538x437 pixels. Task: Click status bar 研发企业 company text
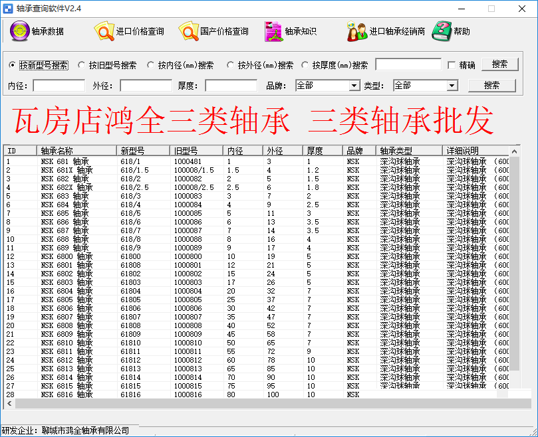click(65, 430)
